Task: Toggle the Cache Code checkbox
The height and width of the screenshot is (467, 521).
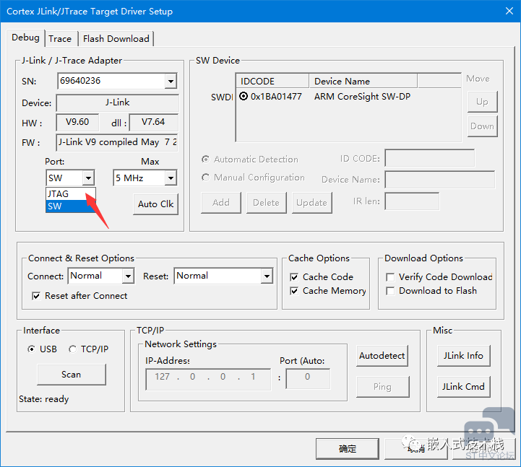Action: (294, 277)
